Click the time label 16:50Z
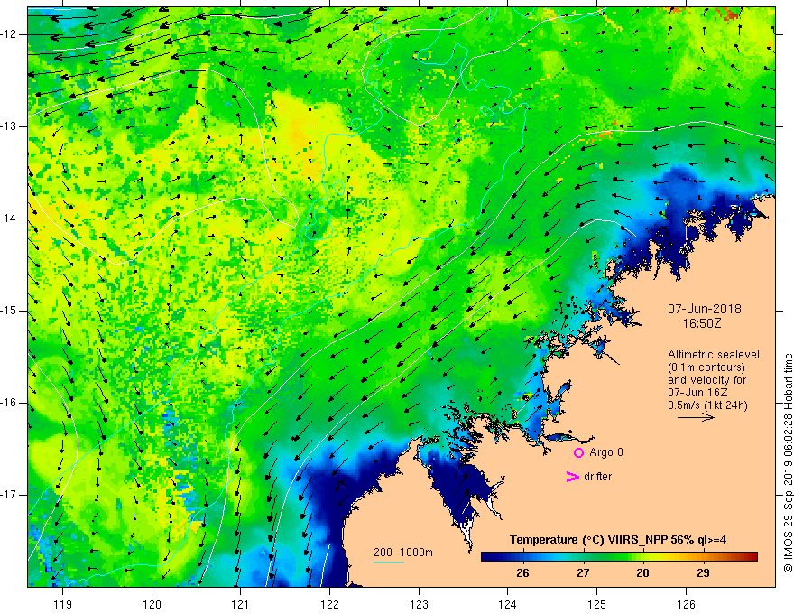 point(701,323)
